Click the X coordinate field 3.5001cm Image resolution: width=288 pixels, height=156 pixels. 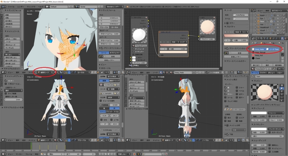coord(109,18)
